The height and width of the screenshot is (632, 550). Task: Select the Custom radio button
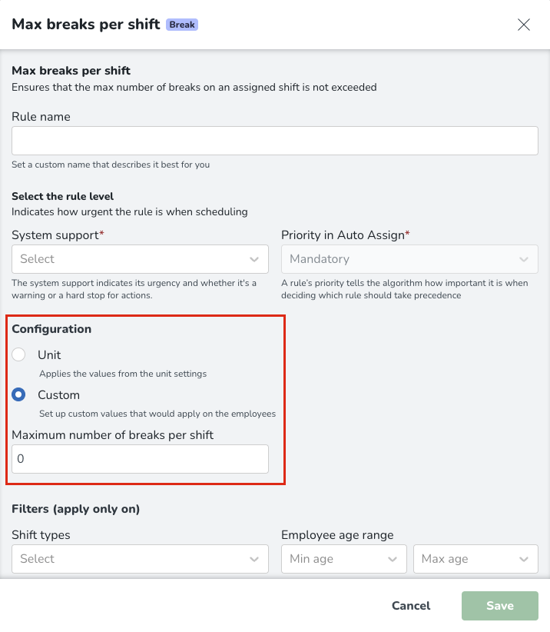(x=18, y=394)
